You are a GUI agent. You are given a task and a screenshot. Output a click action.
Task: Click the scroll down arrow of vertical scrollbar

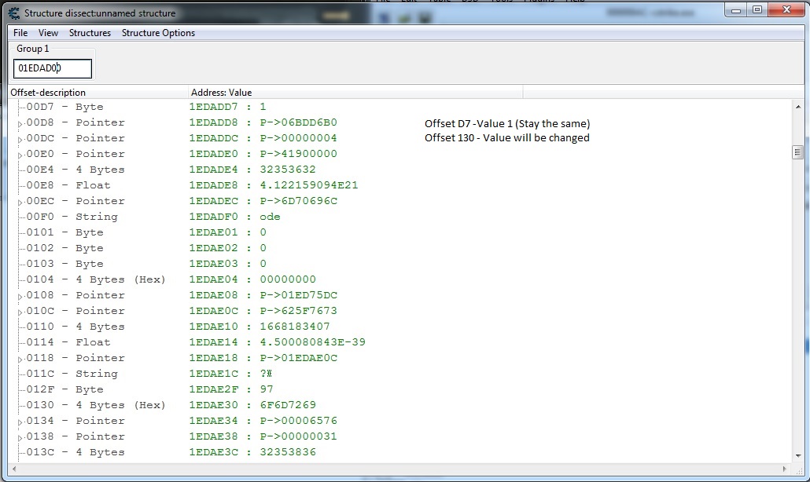[x=797, y=455]
